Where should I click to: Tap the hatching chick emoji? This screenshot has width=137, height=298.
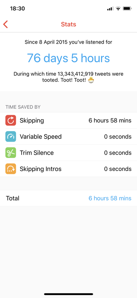[91, 80]
